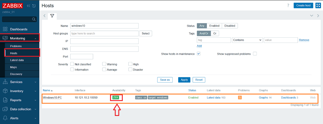Uncheck Show hosts in maintenance
Image resolution: width=323 pixels, height=124 pixels.
[x=198, y=54]
